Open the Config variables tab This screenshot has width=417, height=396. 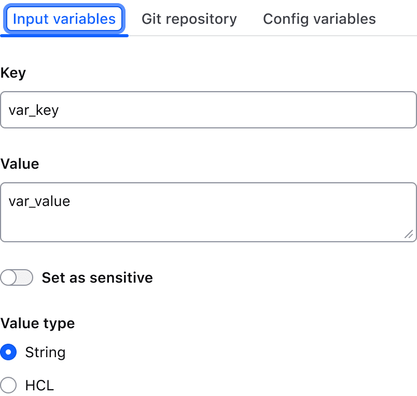tap(319, 19)
